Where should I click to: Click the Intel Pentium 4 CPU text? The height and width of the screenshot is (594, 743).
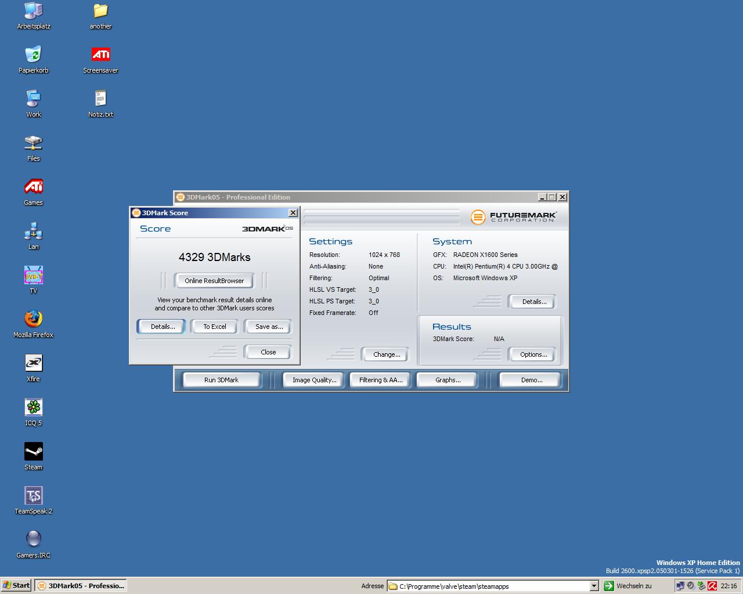506,266
